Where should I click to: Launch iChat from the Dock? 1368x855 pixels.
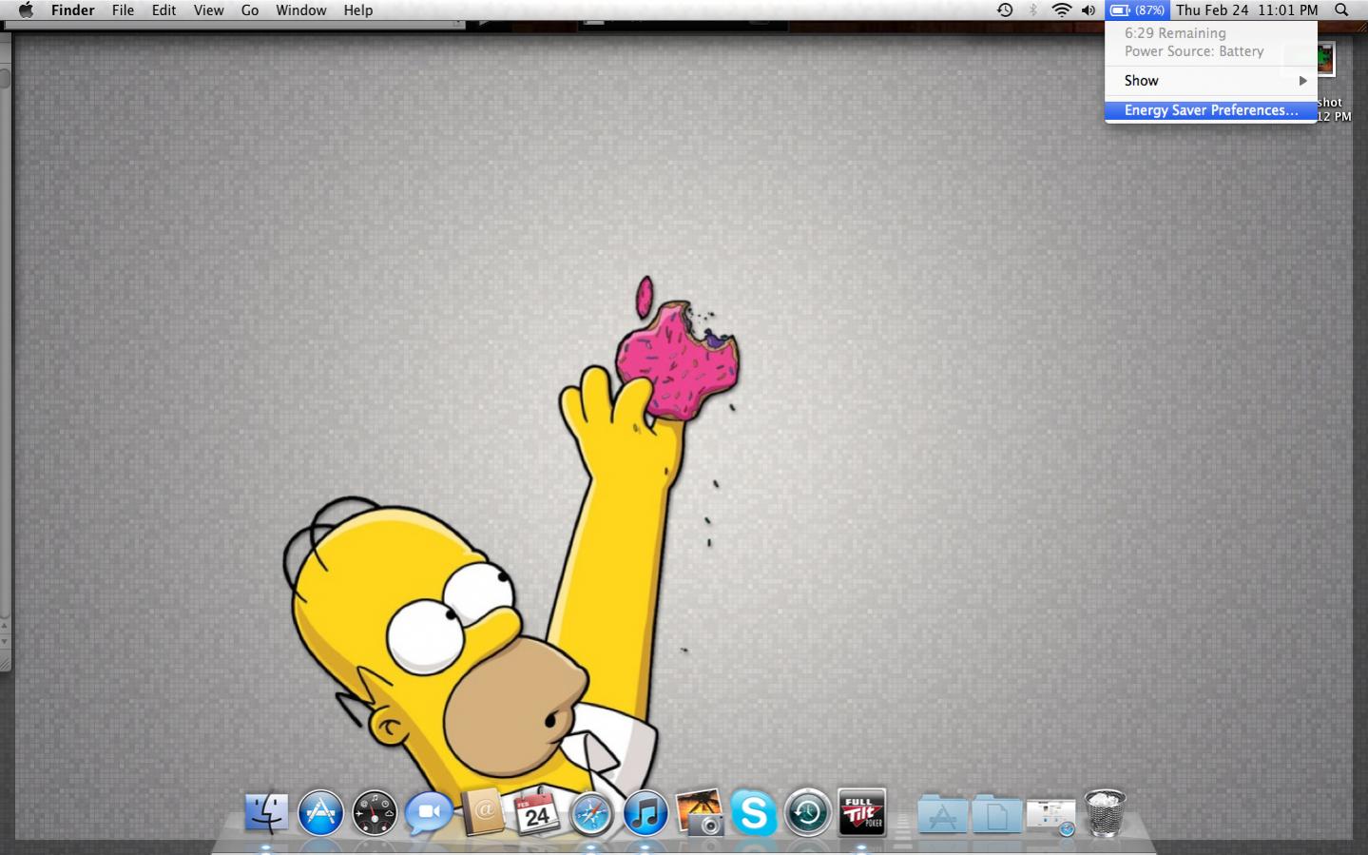429,814
